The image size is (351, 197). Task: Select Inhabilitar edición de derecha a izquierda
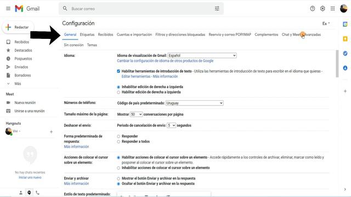point(118,87)
